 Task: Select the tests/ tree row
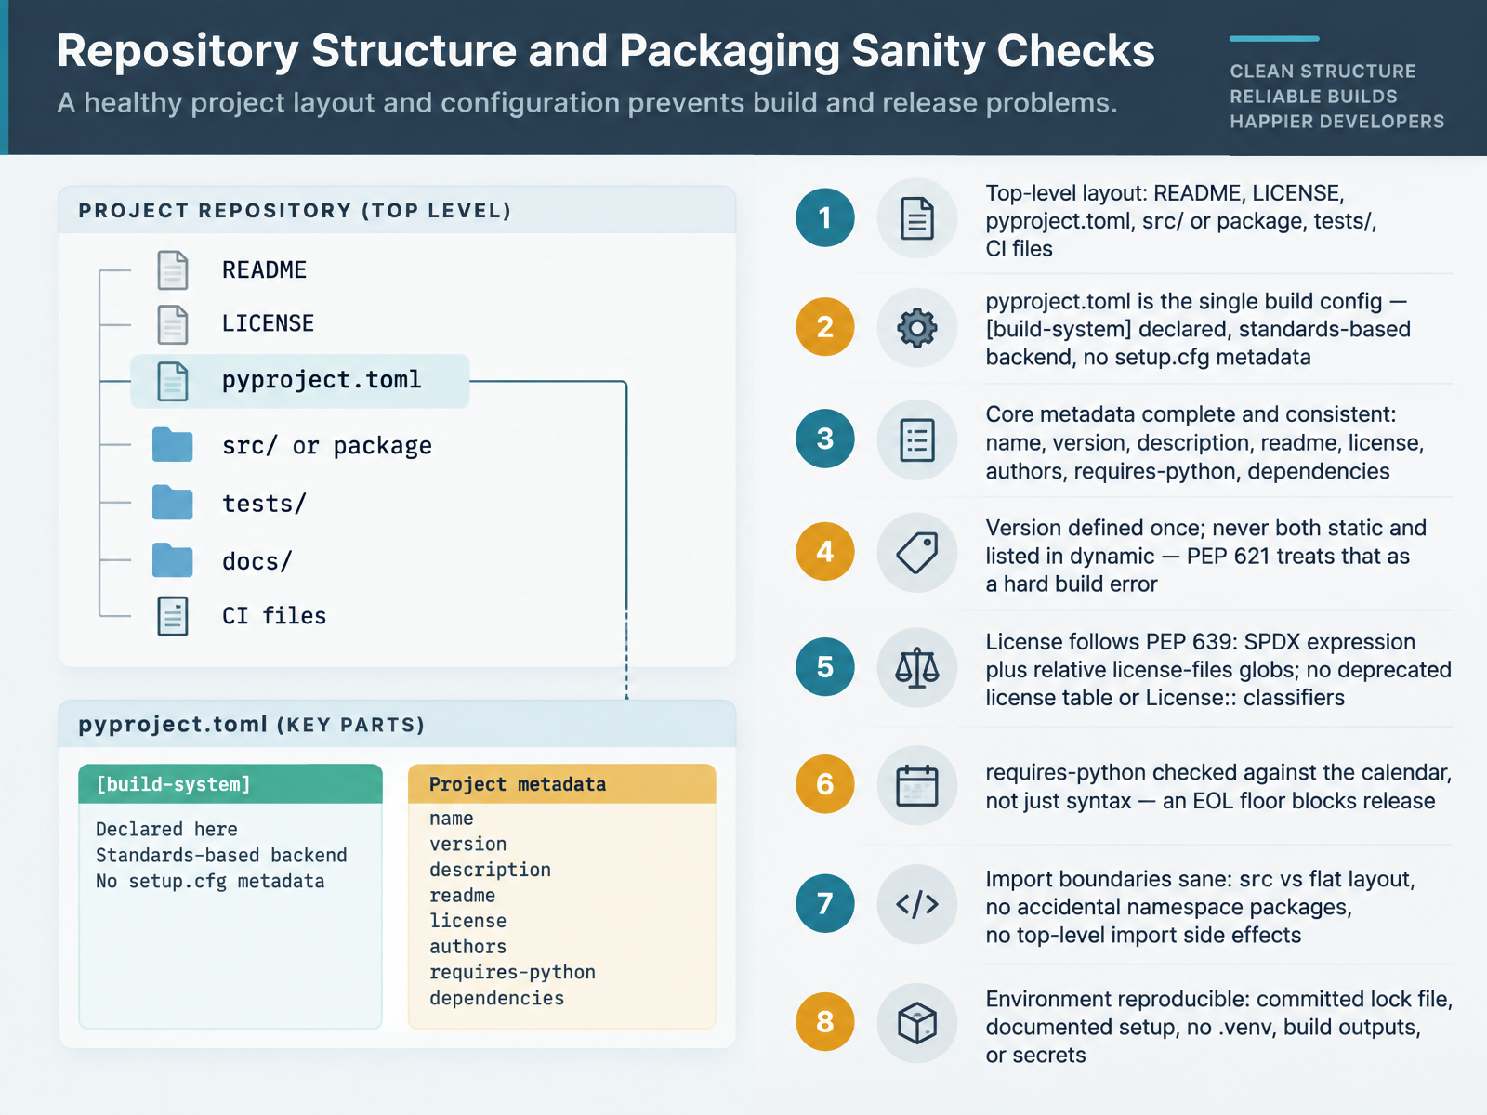click(x=264, y=504)
